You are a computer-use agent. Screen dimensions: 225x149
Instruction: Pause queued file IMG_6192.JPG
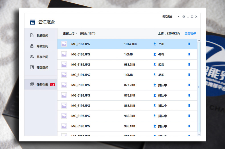point(189,85)
